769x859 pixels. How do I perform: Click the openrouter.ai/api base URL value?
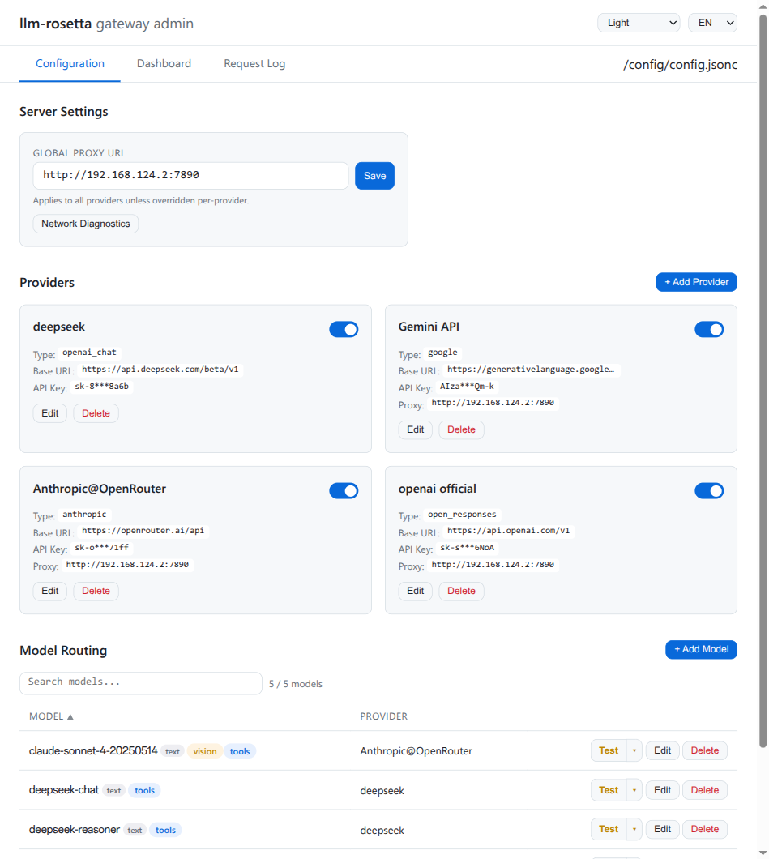click(x=143, y=531)
